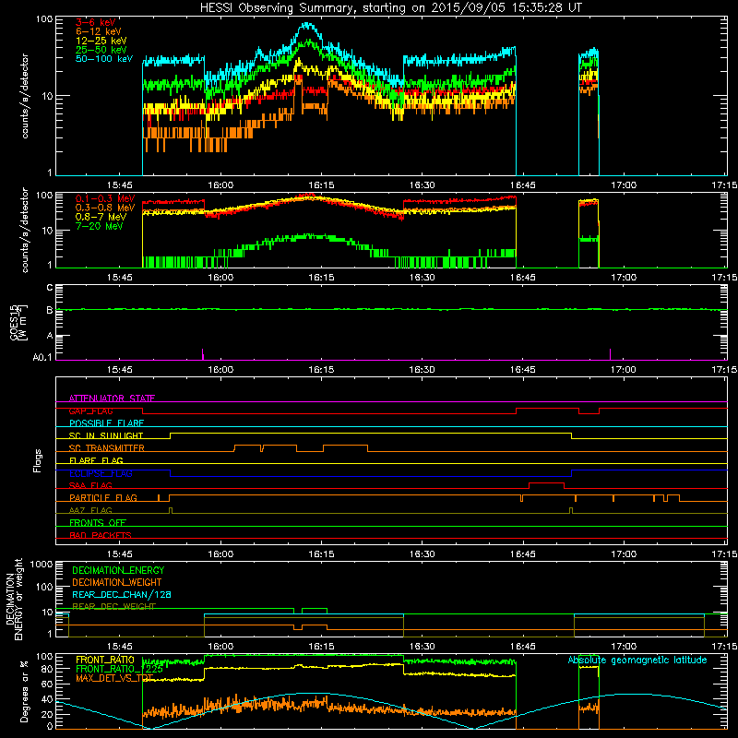Image resolution: width=738 pixels, height=738 pixels.
Task: Click the POSSIBLE_FLARE flag label
Action: pos(106,423)
